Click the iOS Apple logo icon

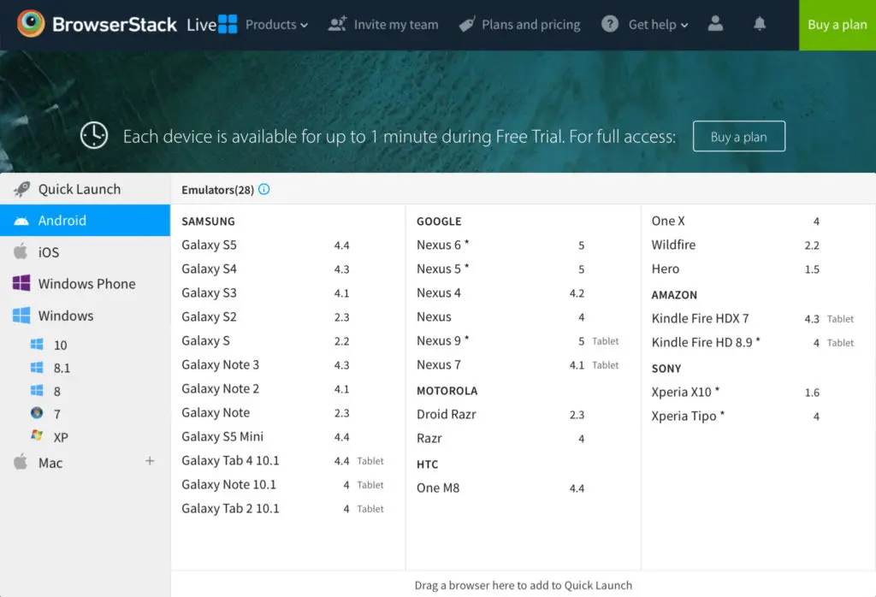coord(21,251)
